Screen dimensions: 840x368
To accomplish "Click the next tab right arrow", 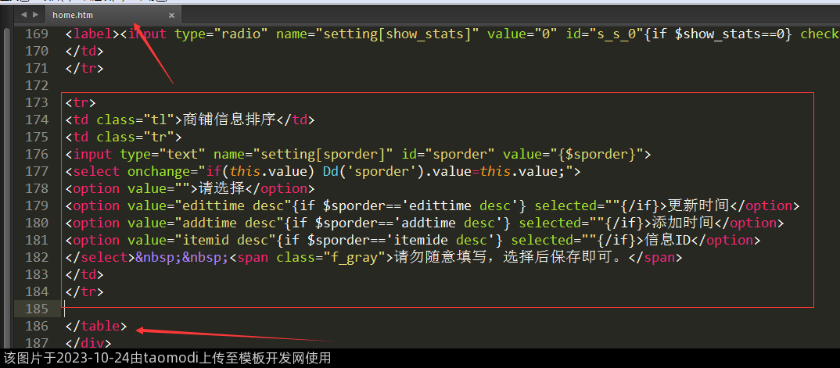I will tap(34, 15).
